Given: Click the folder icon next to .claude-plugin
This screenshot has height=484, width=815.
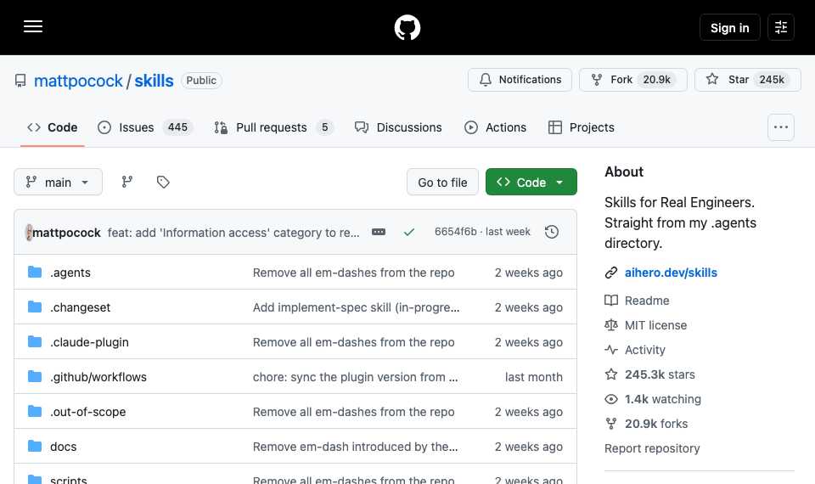Looking at the screenshot, I should coord(35,341).
